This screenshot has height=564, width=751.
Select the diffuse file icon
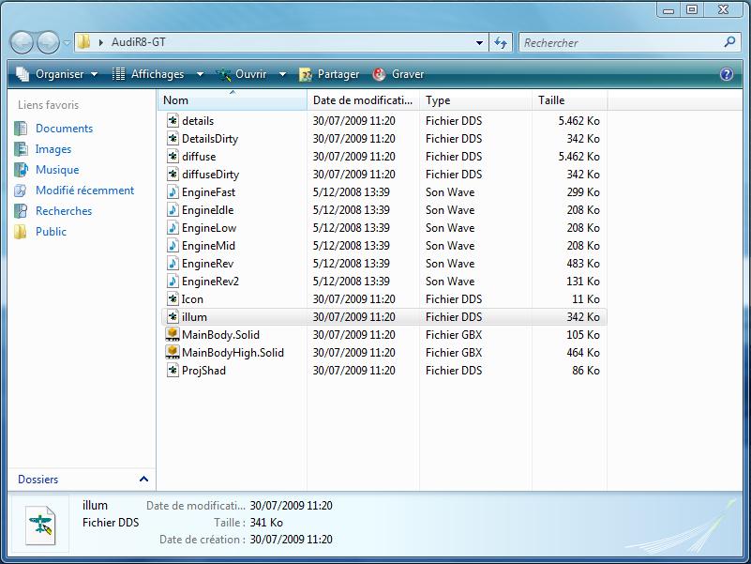(173, 157)
